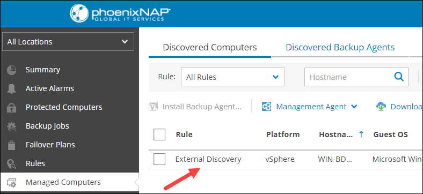Click the Download cloud icon
The height and width of the screenshot is (194, 423).
pos(381,107)
